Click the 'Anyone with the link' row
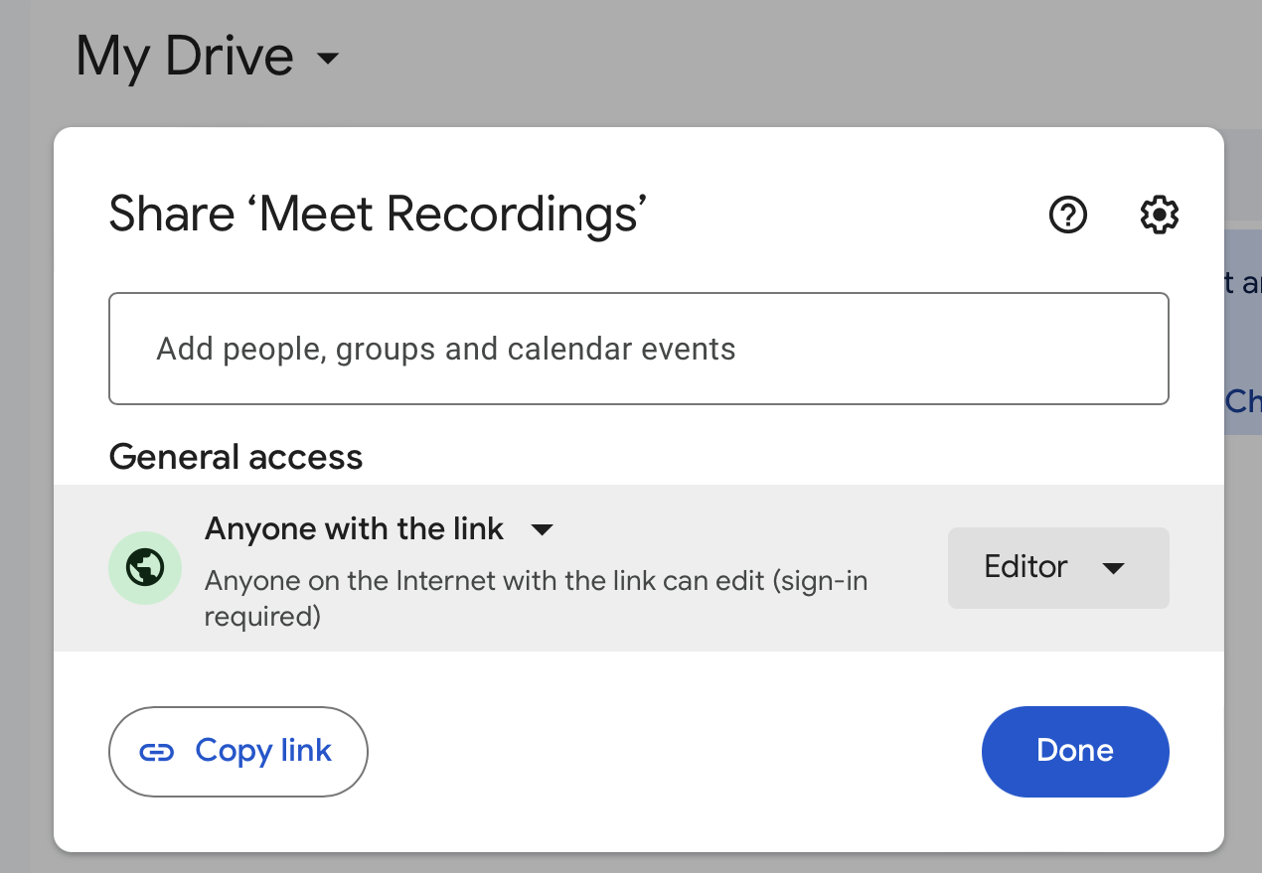Viewport: 1262px width, 873px height. tap(354, 528)
